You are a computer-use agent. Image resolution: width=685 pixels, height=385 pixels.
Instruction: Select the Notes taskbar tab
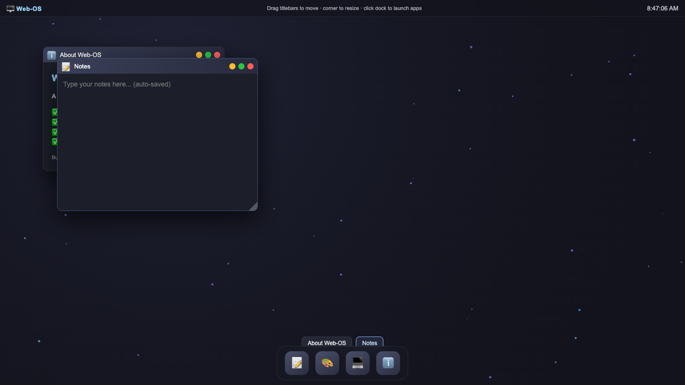coord(370,343)
